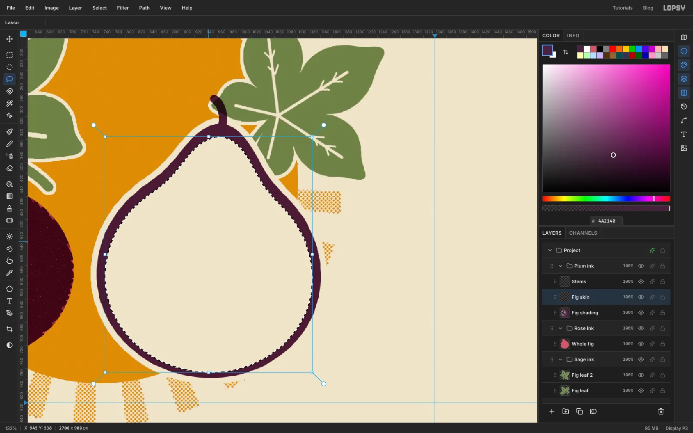
Task: Collapse the Sage ink group
Action: 560,359
